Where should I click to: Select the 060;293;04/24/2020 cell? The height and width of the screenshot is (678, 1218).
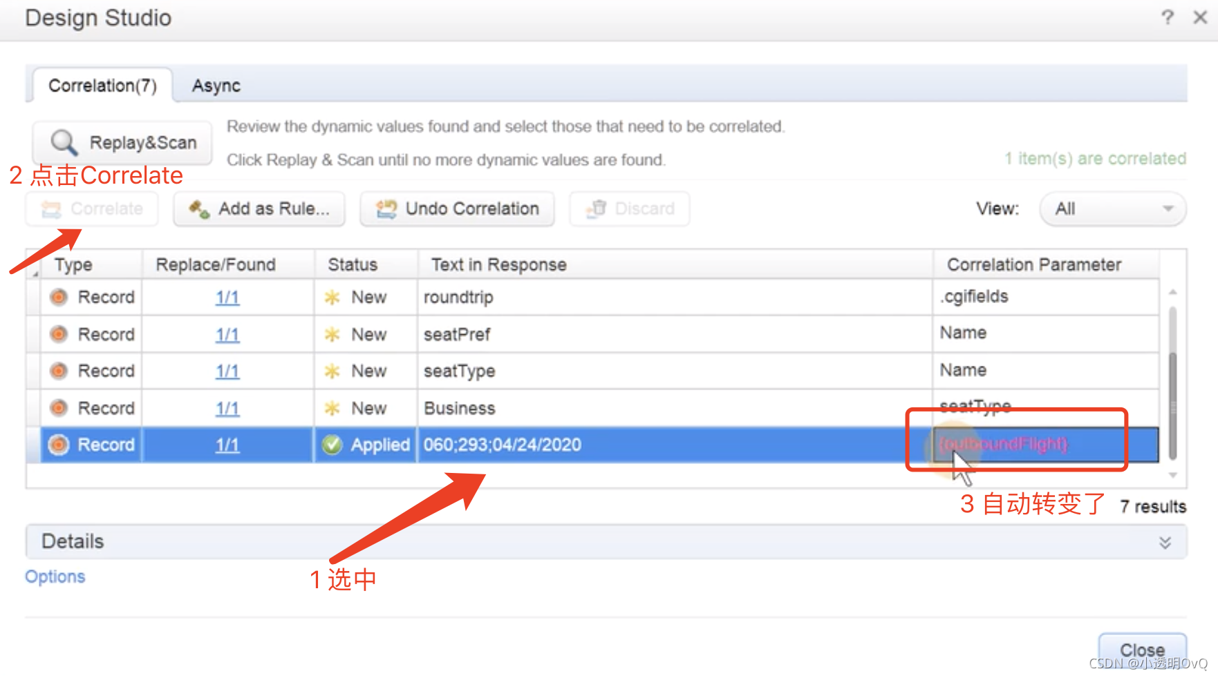(x=675, y=445)
